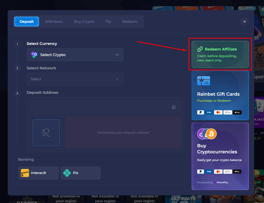Click the Interac logo icon
The width and height of the screenshot is (264, 203).
[25, 173]
